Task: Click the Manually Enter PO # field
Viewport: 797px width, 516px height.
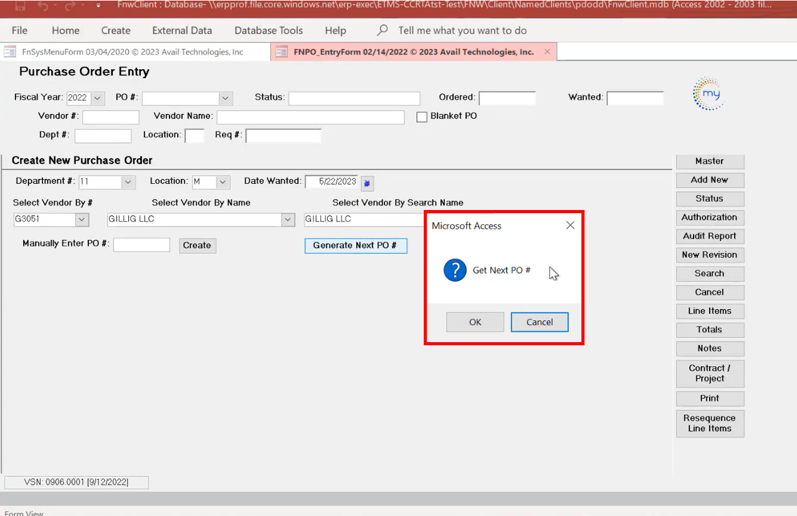Action: [x=141, y=245]
